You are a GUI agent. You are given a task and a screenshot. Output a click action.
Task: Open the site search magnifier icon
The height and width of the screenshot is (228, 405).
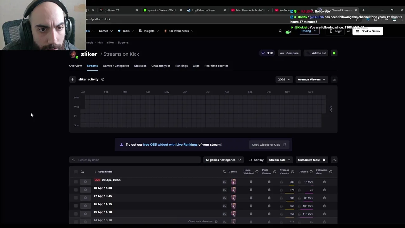coord(280,31)
